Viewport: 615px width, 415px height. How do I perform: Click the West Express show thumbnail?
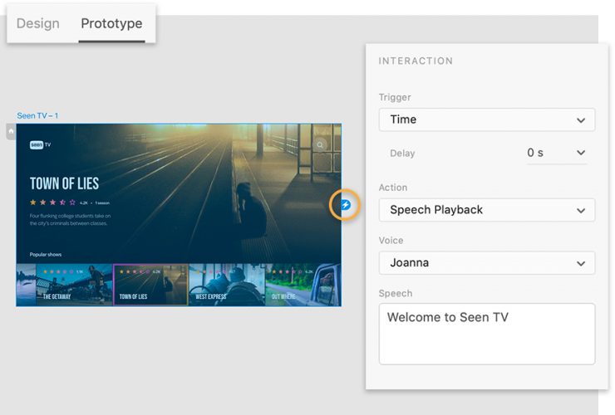[x=226, y=285]
